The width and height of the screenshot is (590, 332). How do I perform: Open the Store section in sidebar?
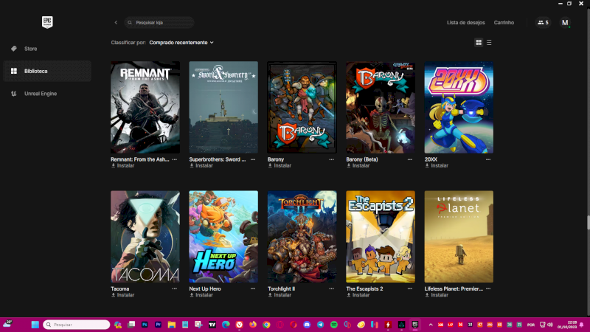(47, 49)
